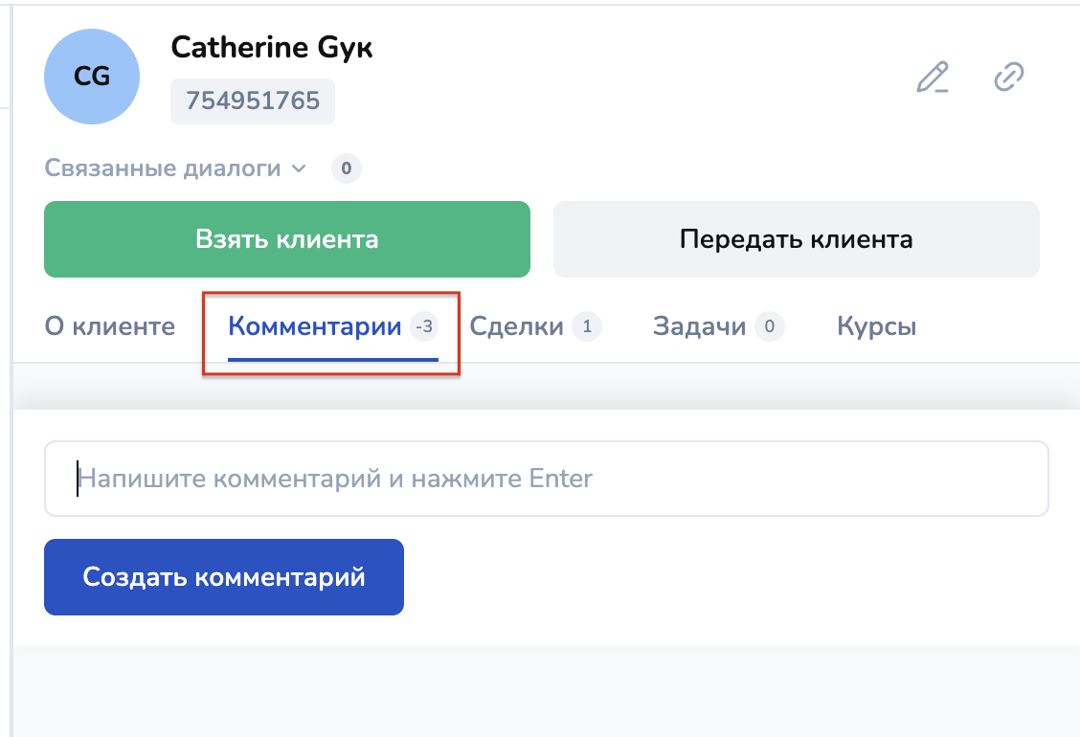Click the pencil edit icon
1080x737 pixels.
(933, 77)
